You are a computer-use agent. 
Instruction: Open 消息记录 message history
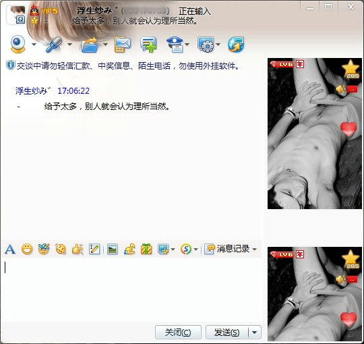point(227,249)
